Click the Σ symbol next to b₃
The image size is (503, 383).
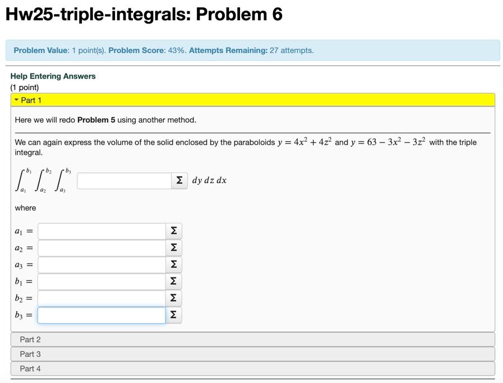click(173, 315)
